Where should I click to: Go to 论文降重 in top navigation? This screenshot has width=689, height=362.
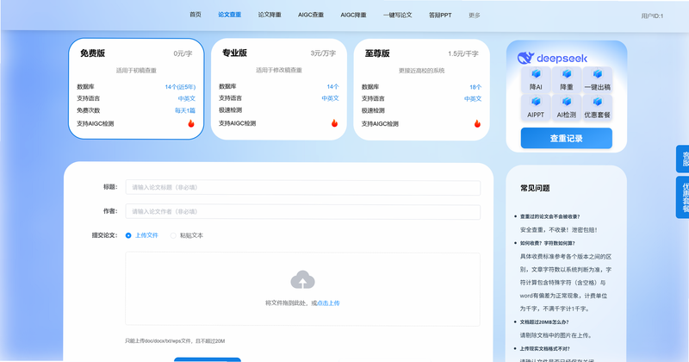point(270,15)
